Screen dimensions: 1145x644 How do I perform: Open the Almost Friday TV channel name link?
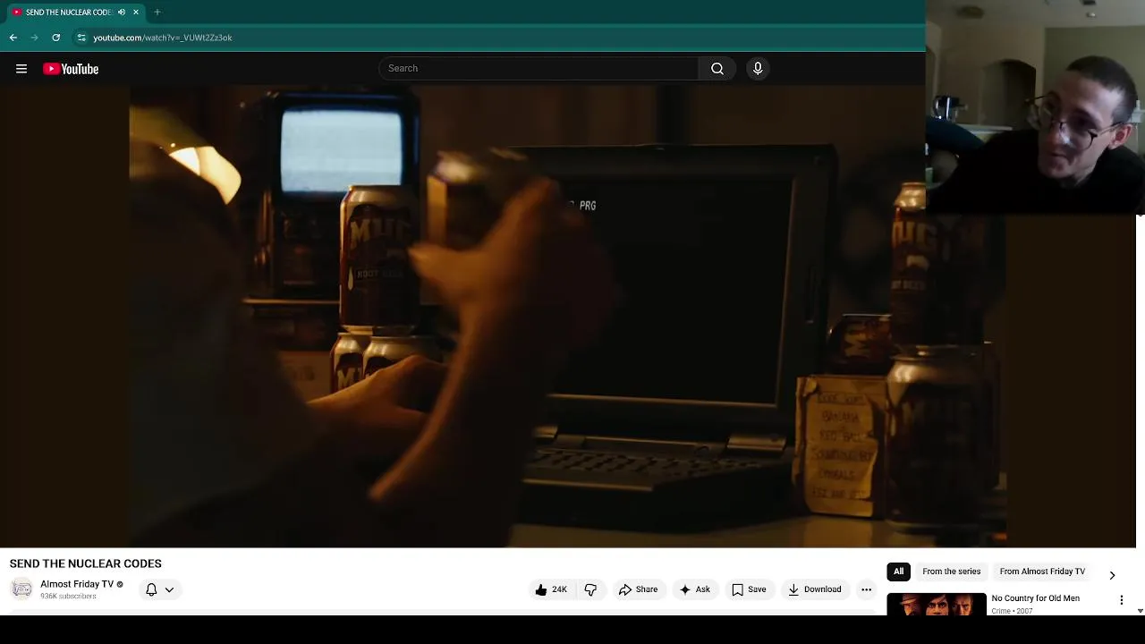point(77,584)
